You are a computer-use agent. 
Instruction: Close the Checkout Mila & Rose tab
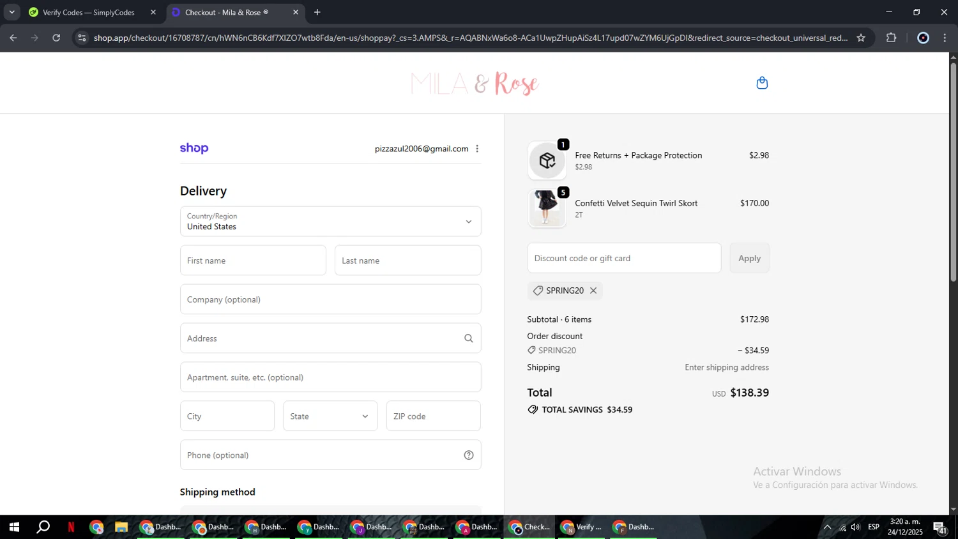coord(296,12)
